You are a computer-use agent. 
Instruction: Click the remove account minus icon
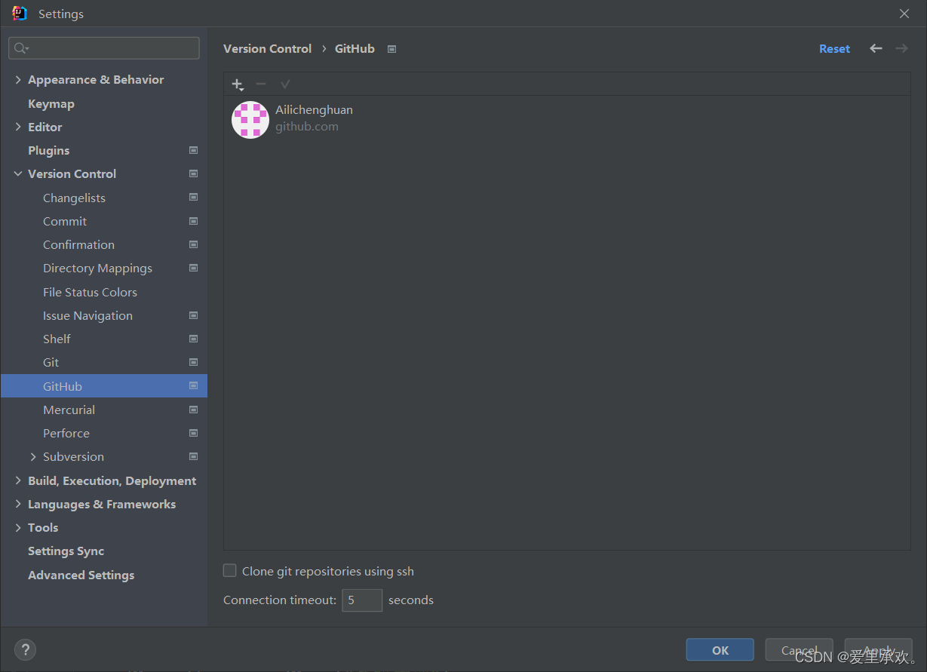pos(261,84)
